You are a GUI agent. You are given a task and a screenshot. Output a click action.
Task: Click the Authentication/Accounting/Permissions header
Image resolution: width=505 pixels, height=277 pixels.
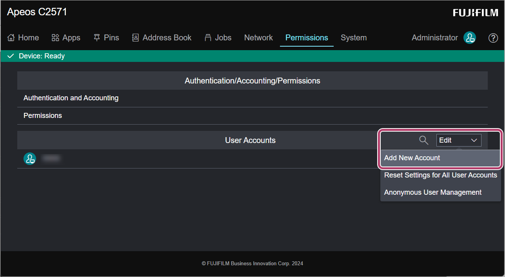click(252, 81)
